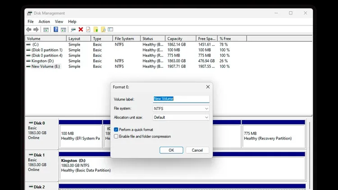
Task: Toggle the show/hide action pane icon
Action: pos(64,30)
